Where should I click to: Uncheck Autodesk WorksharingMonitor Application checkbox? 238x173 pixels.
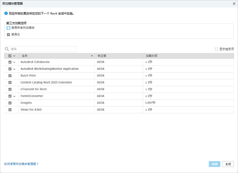click(10, 69)
